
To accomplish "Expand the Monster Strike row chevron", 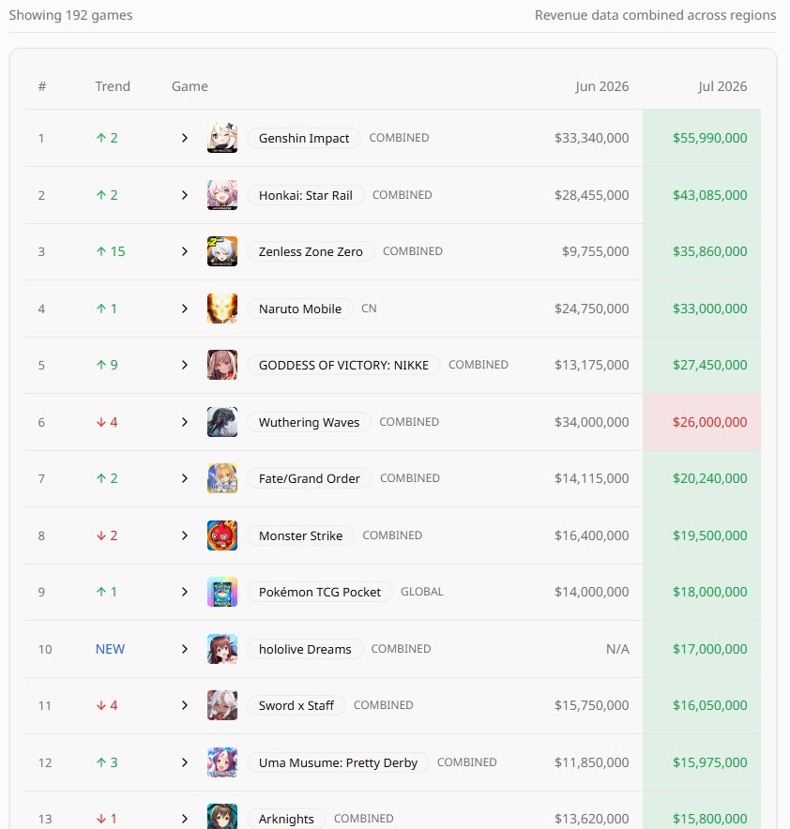I will pyautogui.click(x=185, y=535).
